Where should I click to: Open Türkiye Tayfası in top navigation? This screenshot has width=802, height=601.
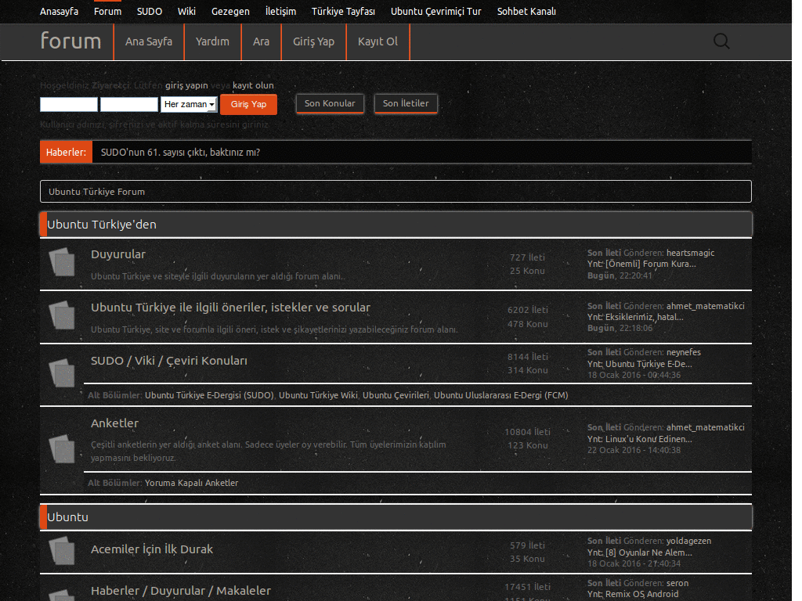click(343, 11)
